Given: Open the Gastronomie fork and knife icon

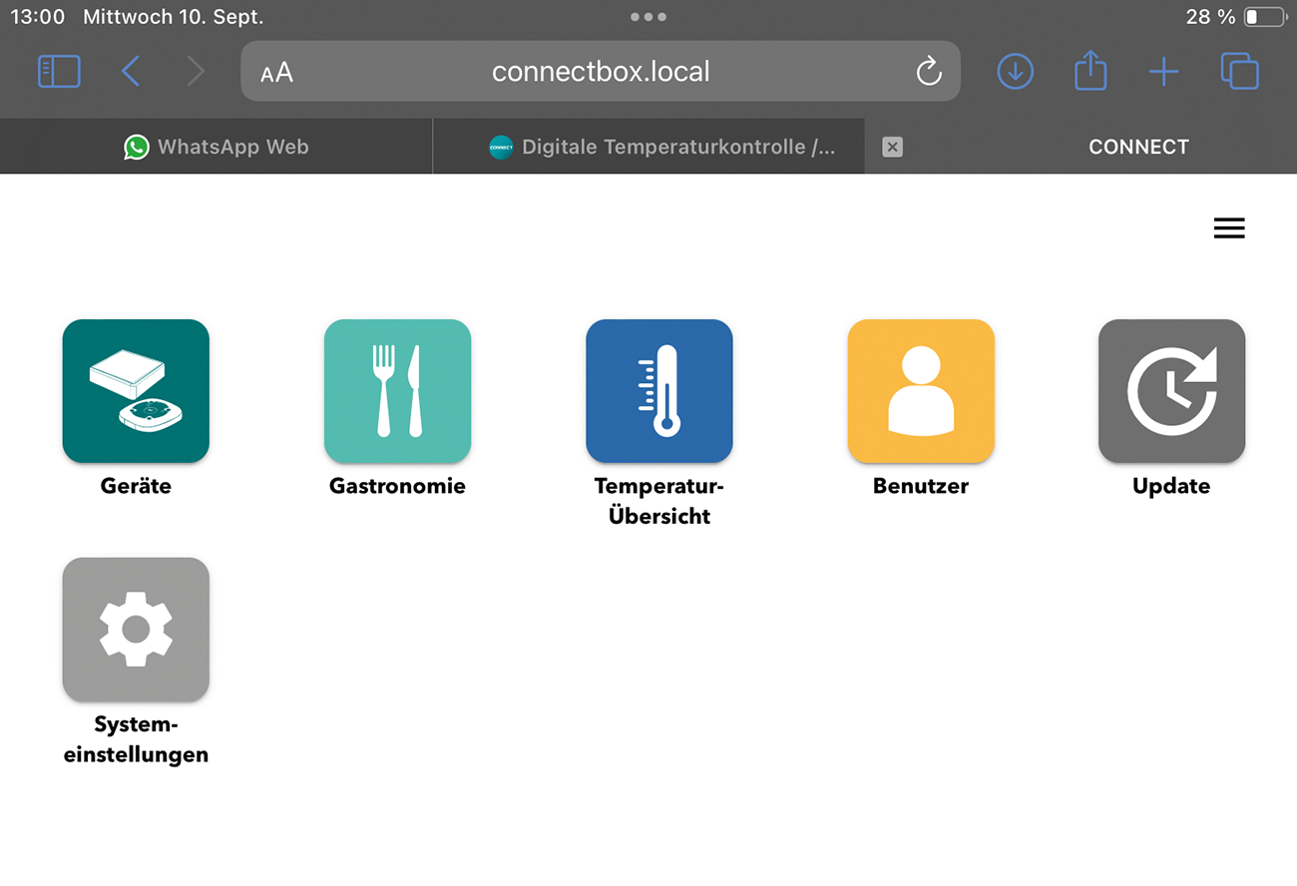Looking at the screenshot, I should click(x=397, y=391).
